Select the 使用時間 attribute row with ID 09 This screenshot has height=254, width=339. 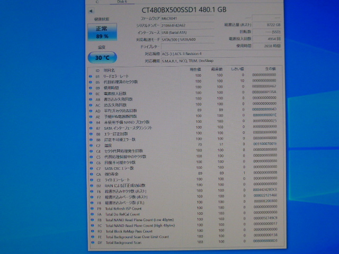point(184,87)
